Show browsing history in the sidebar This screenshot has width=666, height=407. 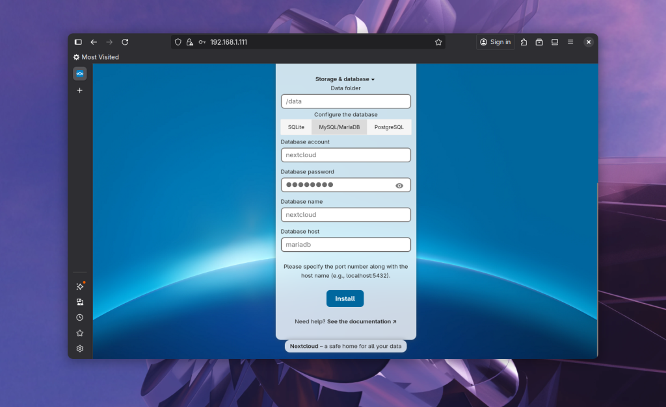pyautogui.click(x=80, y=317)
